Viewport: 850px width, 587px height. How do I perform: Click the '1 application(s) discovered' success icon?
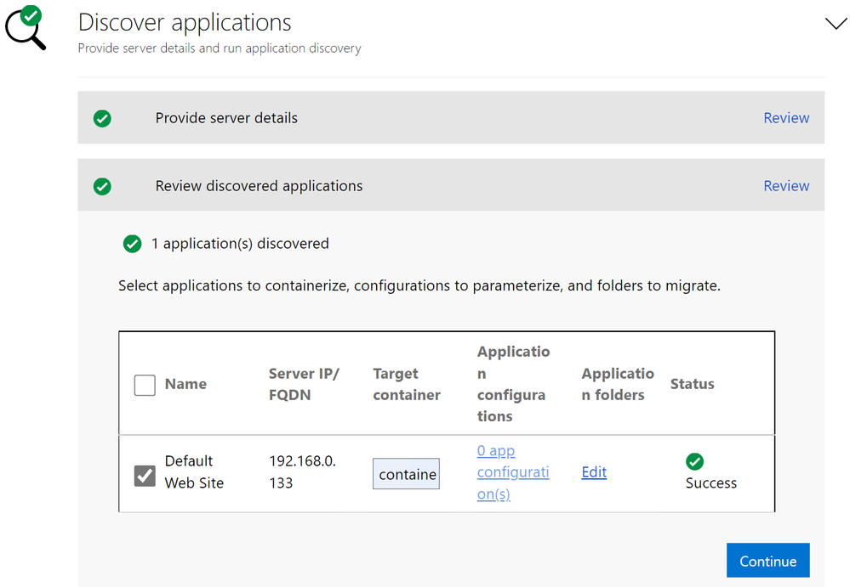pos(132,244)
